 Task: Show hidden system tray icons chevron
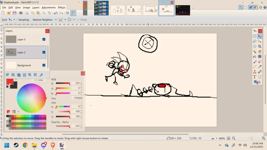pos(220,145)
